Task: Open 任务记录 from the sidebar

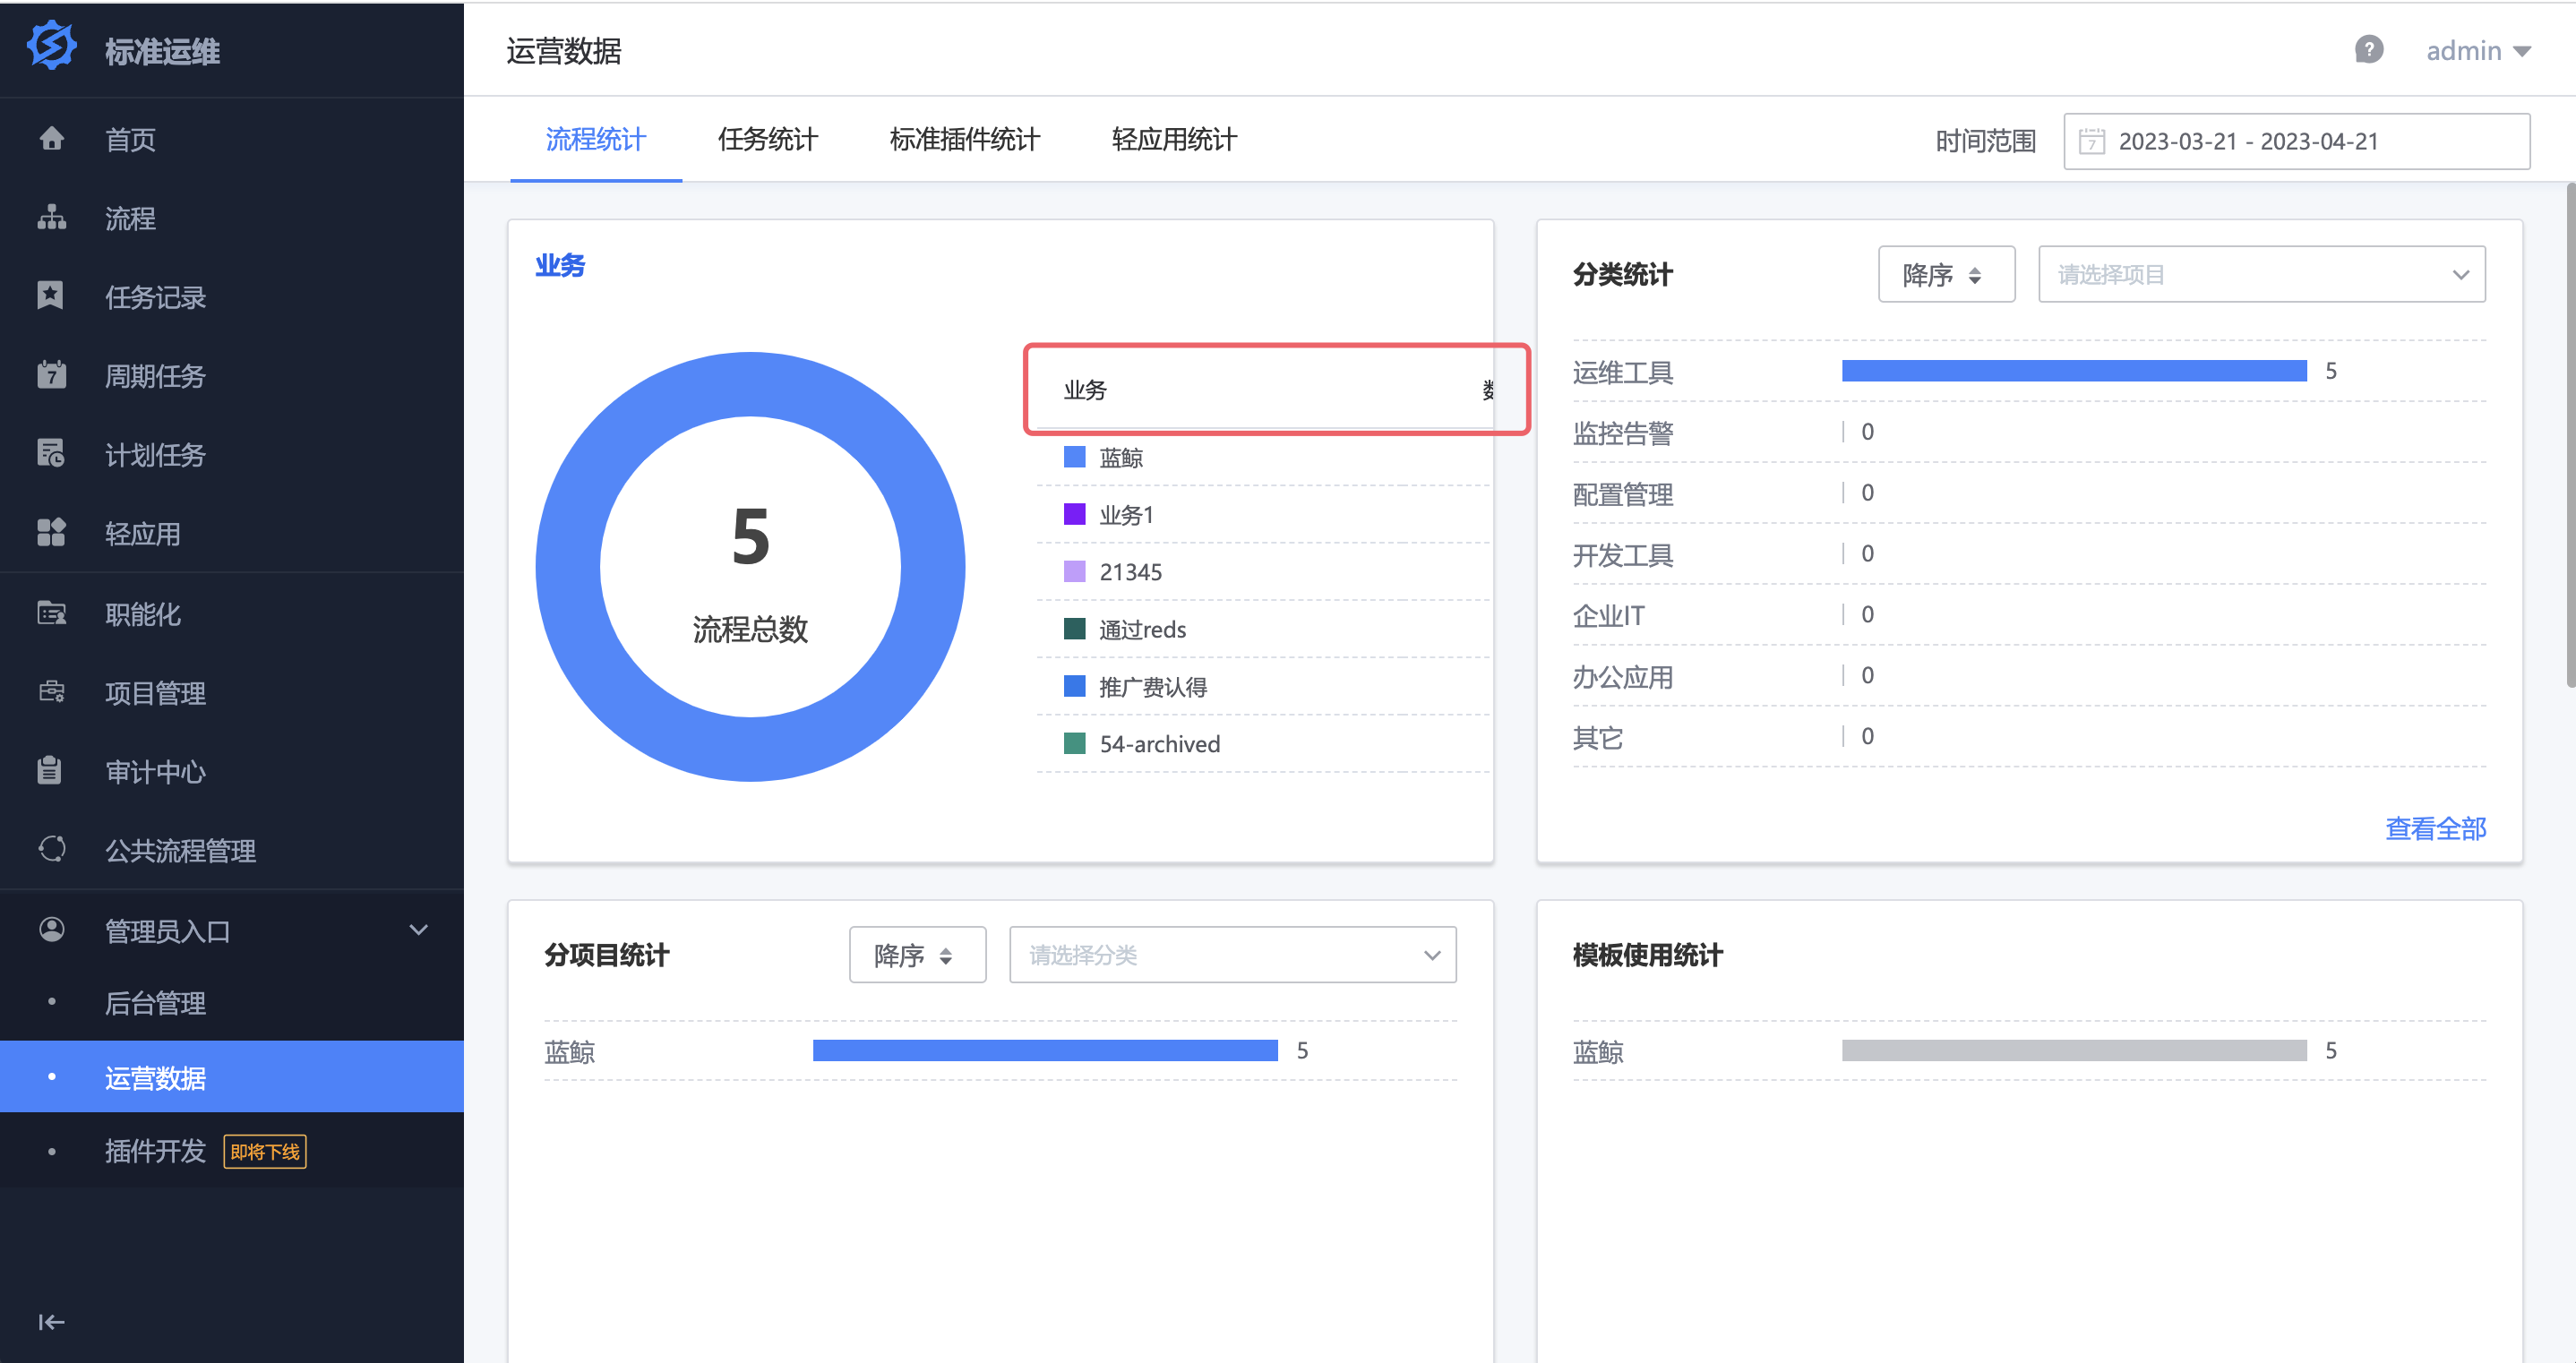Action: pyautogui.click(x=51, y=296)
